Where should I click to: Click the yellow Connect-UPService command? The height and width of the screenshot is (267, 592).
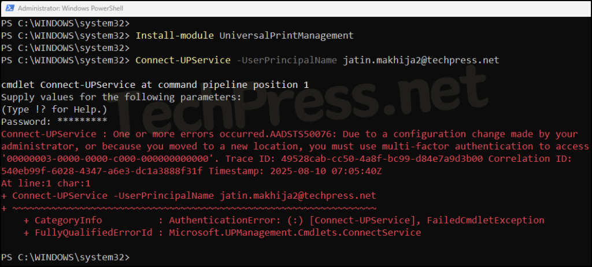pos(183,60)
